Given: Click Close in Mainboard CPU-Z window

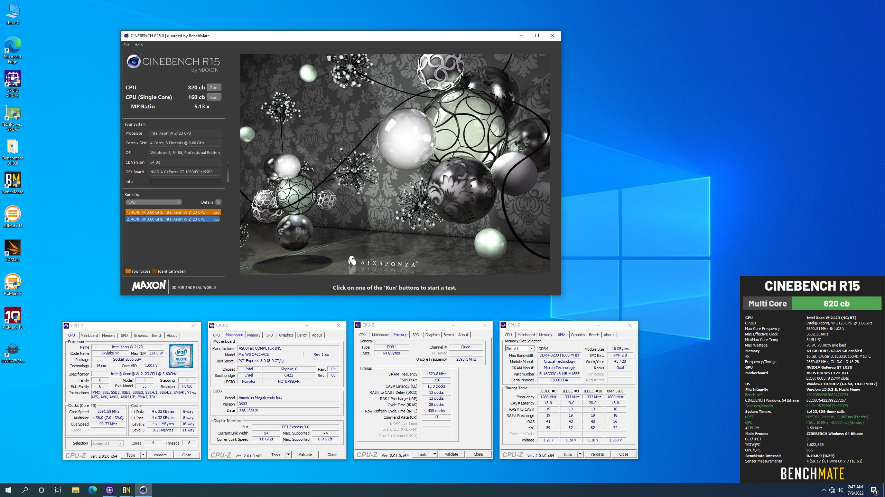Looking at the screenshot, I should click(x=332, y=455).
